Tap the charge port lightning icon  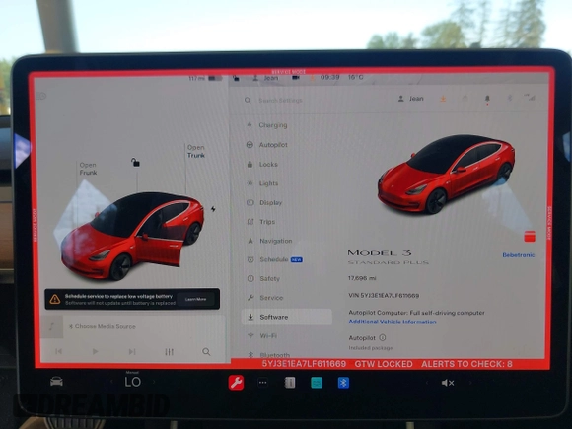[x=213, y=209]
